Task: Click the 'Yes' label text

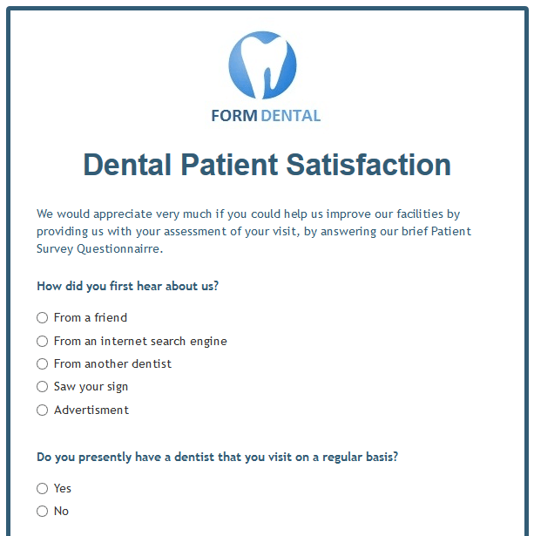Action: [63, 489]
